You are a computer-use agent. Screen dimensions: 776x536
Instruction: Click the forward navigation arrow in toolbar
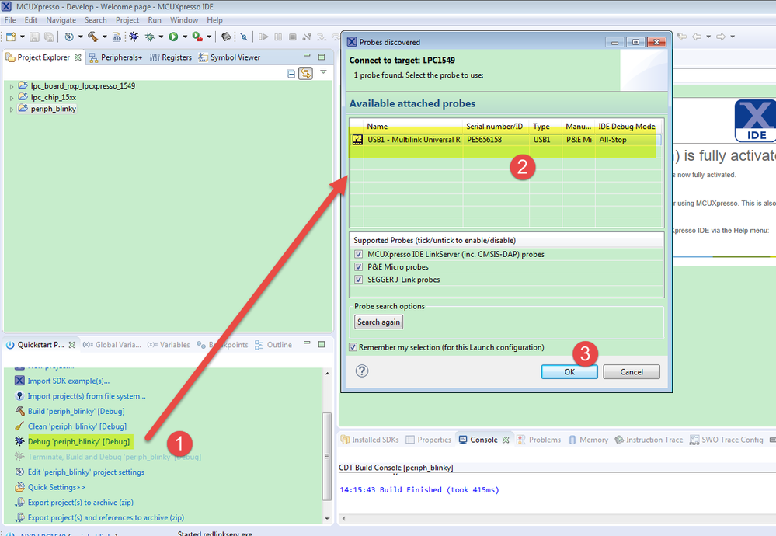pos(721,37)
